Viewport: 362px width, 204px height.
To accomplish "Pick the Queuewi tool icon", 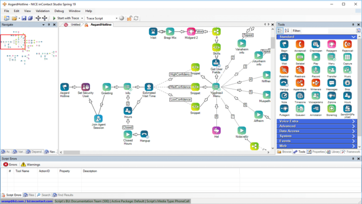I will click(x=300, y=109).
